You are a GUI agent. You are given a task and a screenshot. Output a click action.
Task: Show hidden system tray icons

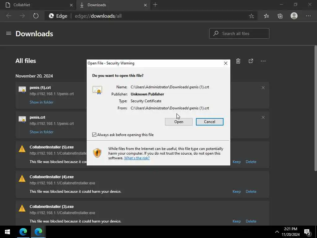tap(277, 232)
